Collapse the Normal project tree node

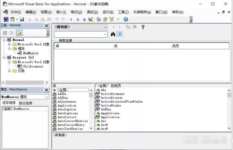[x=4, y=40]
